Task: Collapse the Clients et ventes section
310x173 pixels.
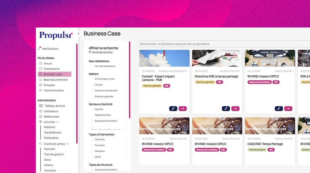Action: (68, 144)
